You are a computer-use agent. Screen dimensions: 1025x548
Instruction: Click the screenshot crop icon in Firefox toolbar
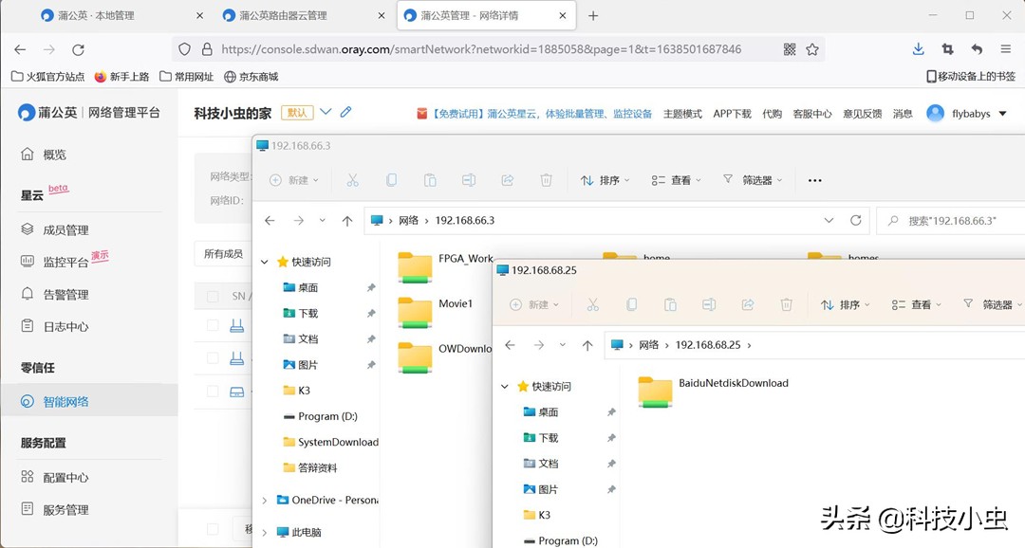(x=947, y=49)
